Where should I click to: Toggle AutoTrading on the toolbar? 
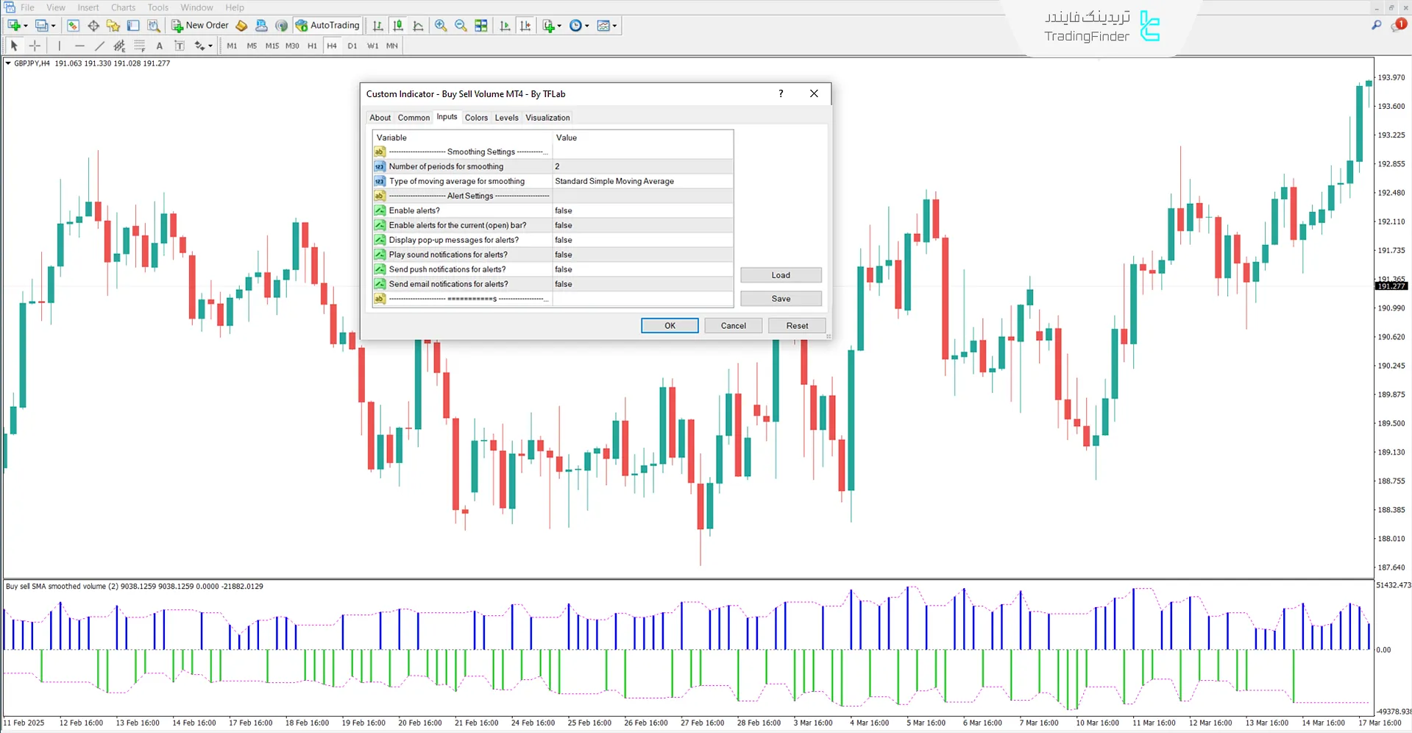pyautogui.click(x=327, y=25)
